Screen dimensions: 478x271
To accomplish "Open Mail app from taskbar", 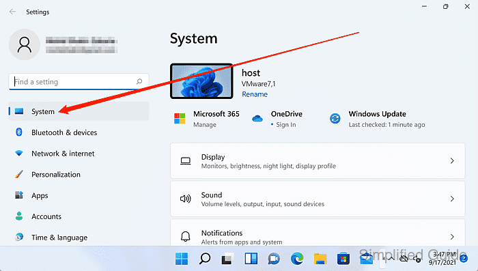I will point(367,259).
